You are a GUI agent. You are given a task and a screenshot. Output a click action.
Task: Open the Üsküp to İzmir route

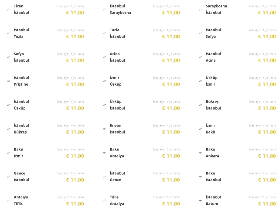coord(237,81)
